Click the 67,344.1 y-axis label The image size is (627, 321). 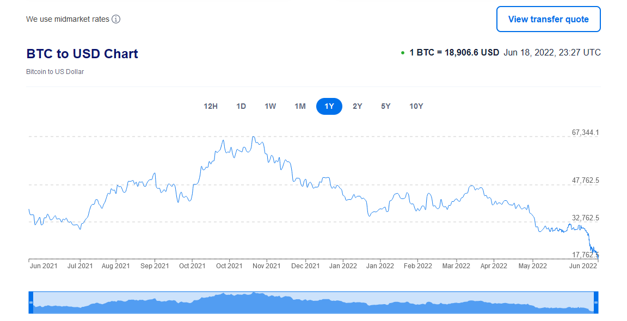[x=586, y=132]
